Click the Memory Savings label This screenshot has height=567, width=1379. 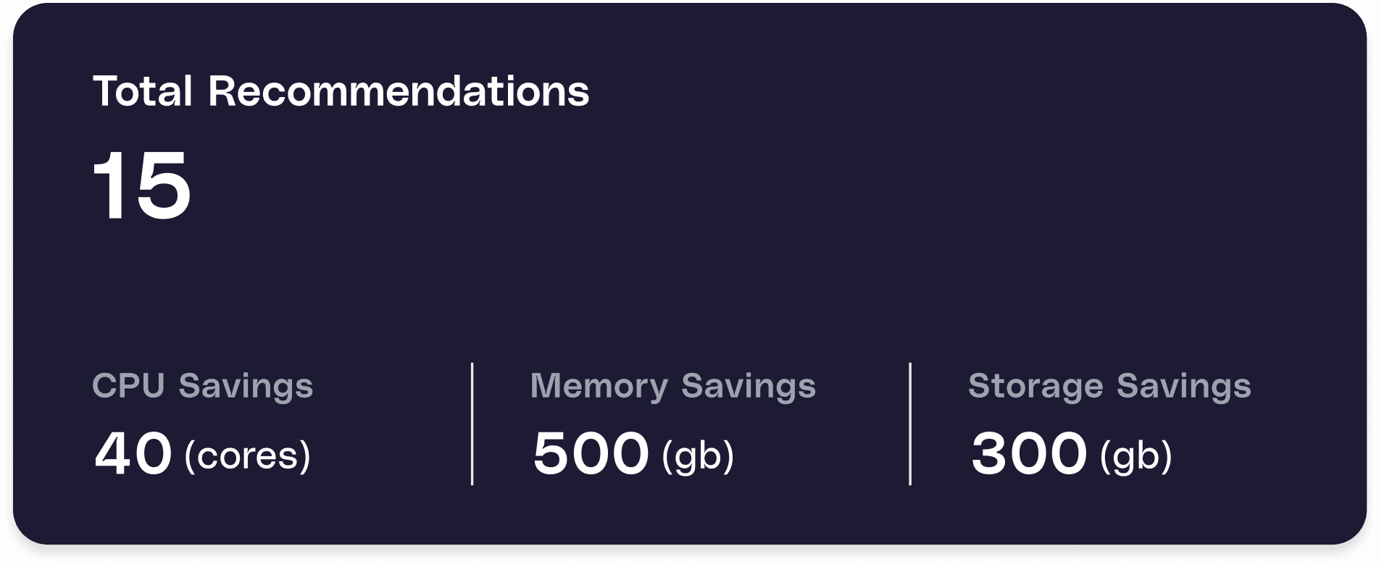672,387
